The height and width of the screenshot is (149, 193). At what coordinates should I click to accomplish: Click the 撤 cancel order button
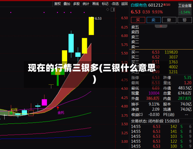(169, 20)
